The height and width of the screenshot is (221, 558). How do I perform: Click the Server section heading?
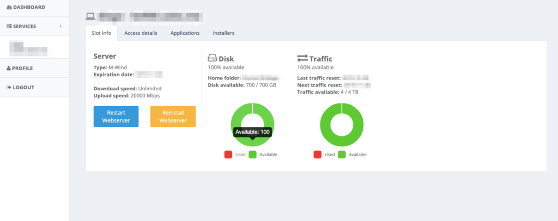pos(105,56)
